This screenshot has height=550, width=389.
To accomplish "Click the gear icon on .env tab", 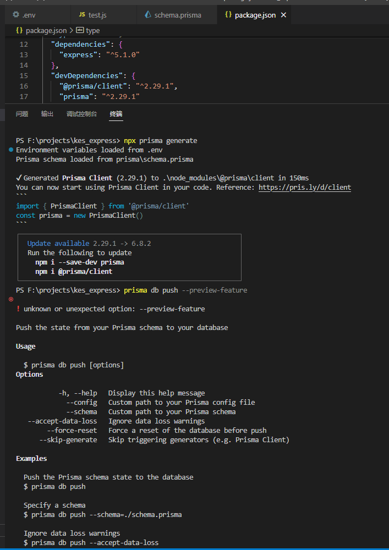I will (13, 15).
